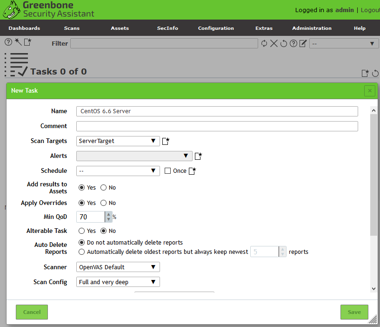Image resolution: width=380 pixels, height=327 pixels.
Task: Increase Min QoD with up arrow
Action: pos(108,214)
